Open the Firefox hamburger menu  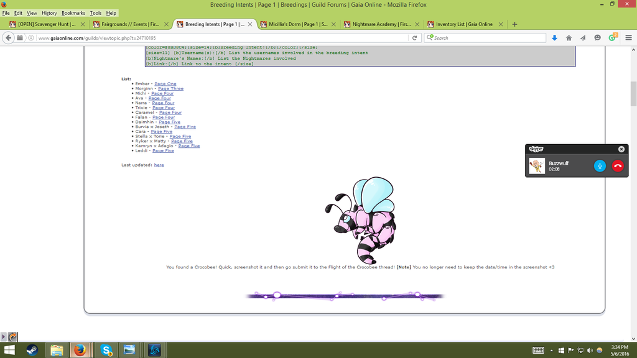tap(628, 38)
